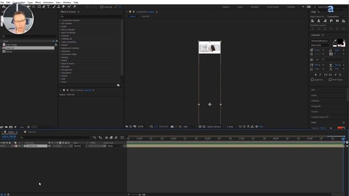
Task: Click the image thumbnail in composition viewer
Action: click(209, 47)
